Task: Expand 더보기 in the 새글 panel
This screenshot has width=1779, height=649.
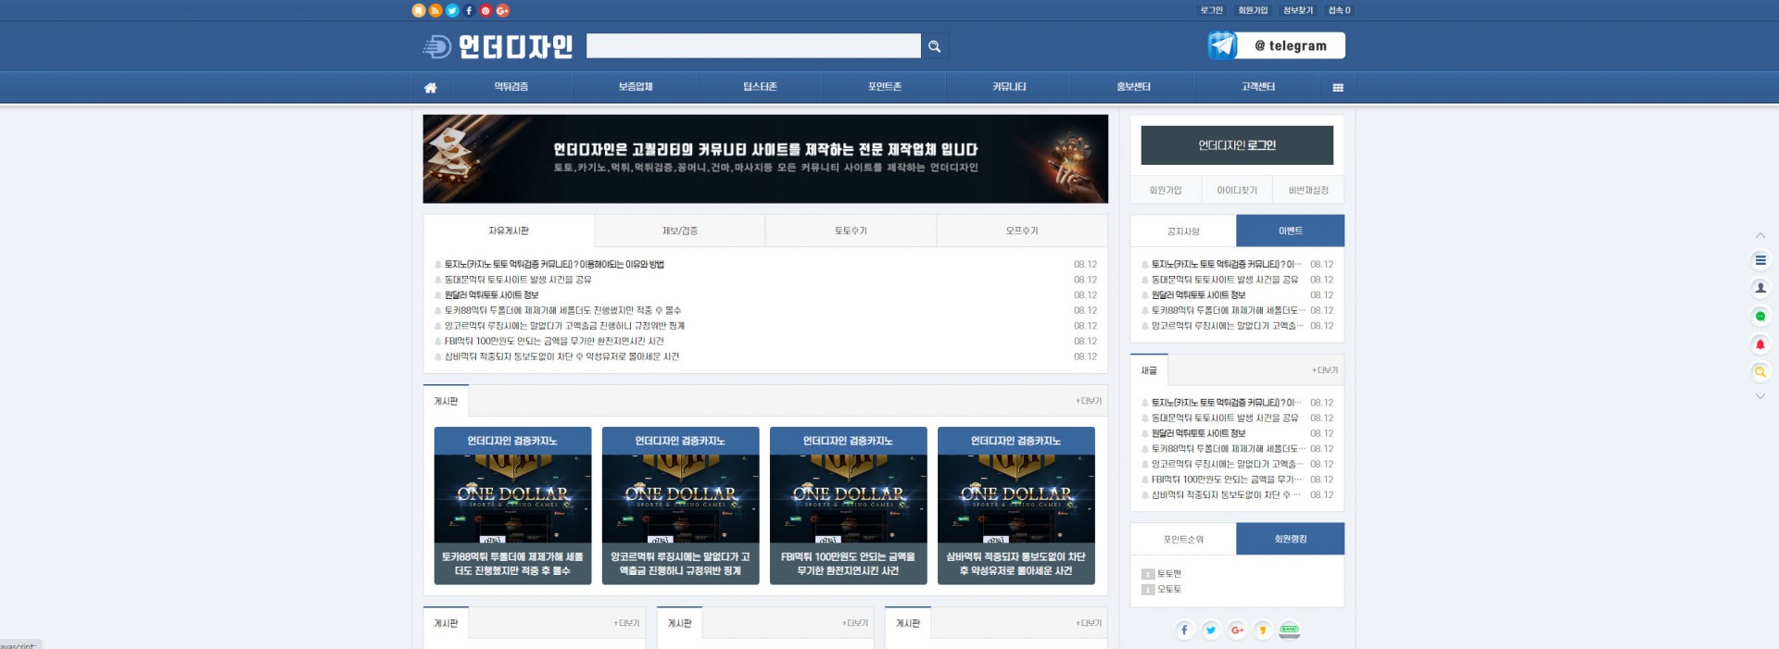Action: (1324, 370)
